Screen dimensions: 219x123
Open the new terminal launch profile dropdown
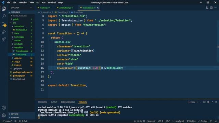(201, 102)
